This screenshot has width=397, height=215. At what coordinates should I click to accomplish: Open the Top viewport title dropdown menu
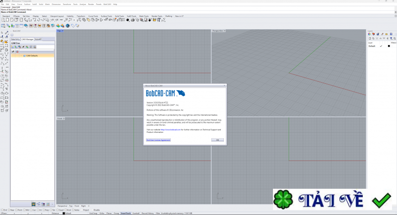59,31
